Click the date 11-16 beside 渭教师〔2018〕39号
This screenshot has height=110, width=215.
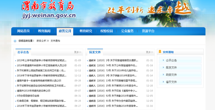point(150,106)
